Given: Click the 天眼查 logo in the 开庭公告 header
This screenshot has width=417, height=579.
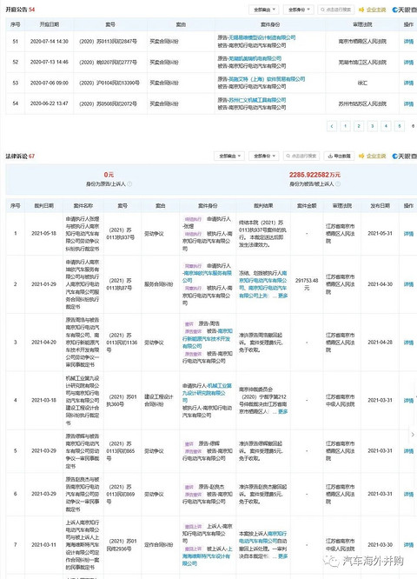Looking at the screenshot, I should [x=405, y=10].
